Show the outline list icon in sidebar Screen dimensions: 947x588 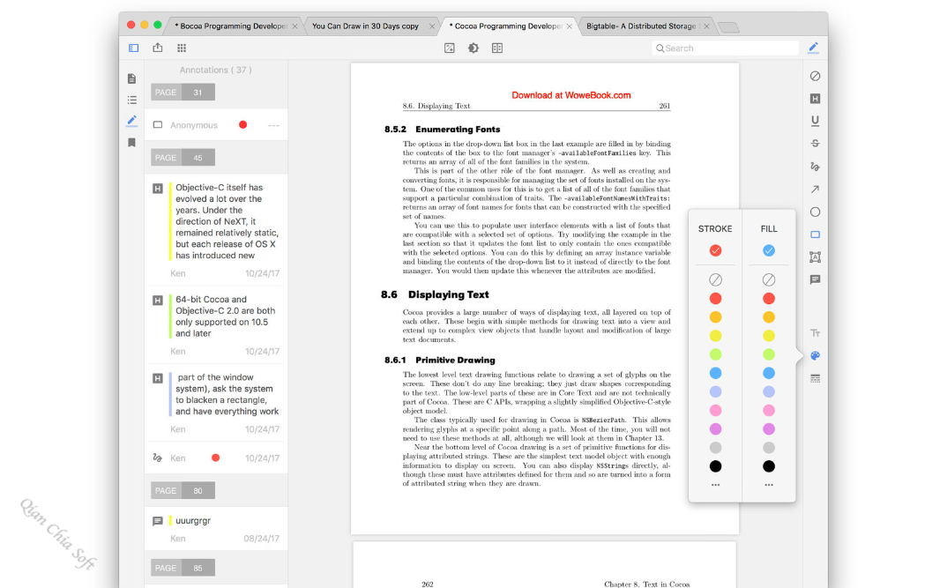[x=131, y=100]
